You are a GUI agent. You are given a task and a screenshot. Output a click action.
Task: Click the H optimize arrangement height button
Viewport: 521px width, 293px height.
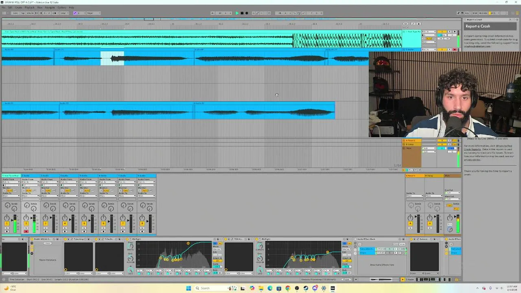416,170
